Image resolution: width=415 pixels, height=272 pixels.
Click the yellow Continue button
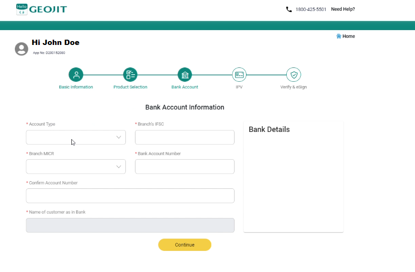click(x=185, y=245)
